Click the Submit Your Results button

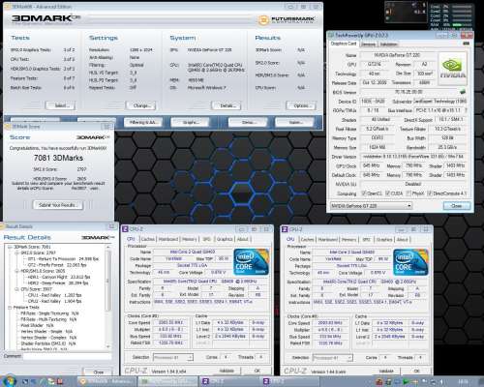tap(58, 205)
